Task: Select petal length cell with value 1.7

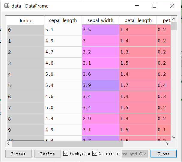Action: tap(138, 85)
